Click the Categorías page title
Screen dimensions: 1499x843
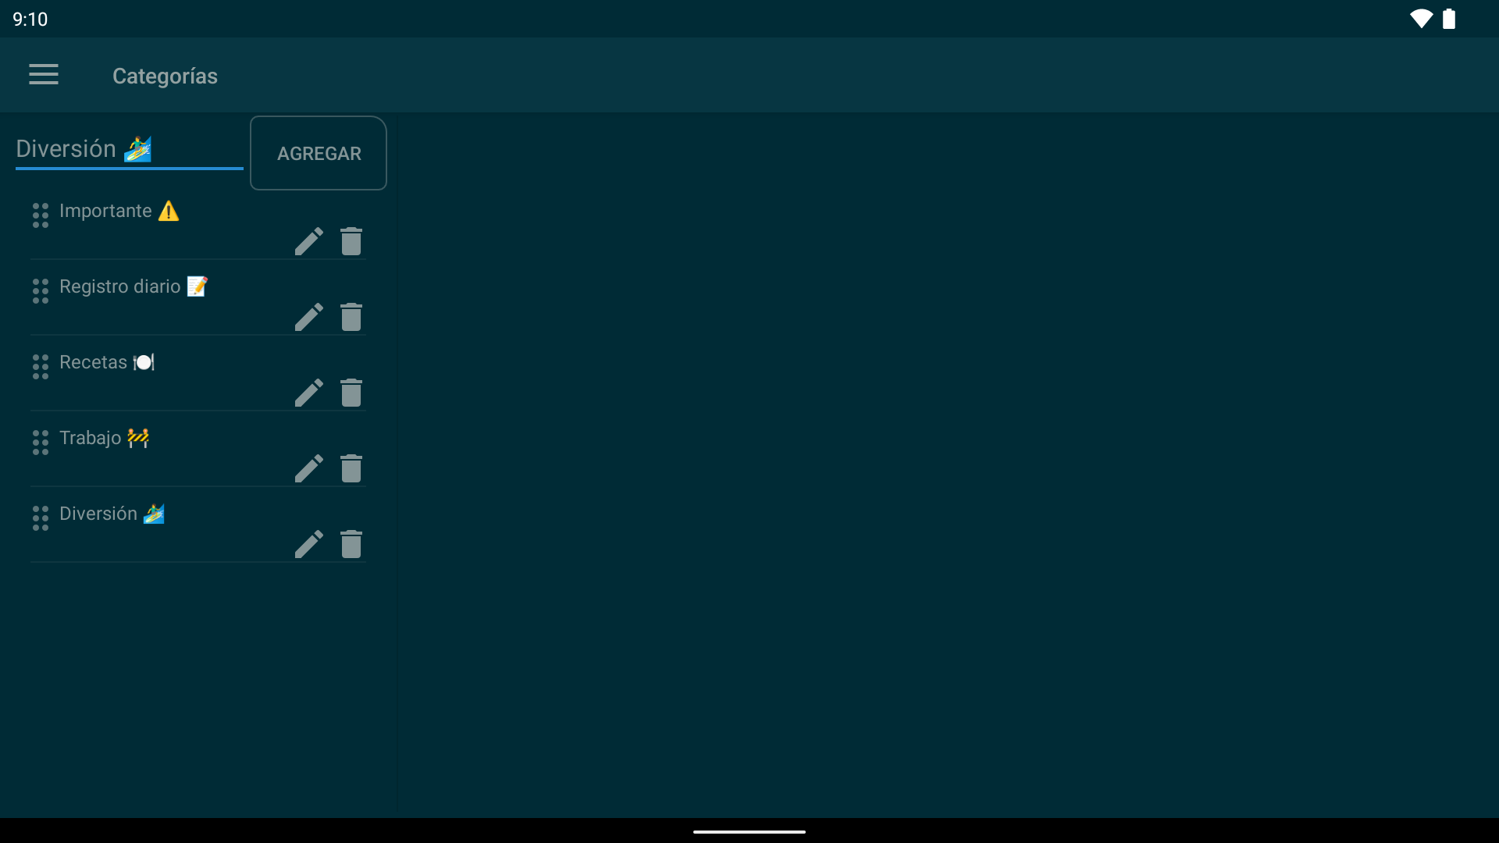tap(165, 76)
